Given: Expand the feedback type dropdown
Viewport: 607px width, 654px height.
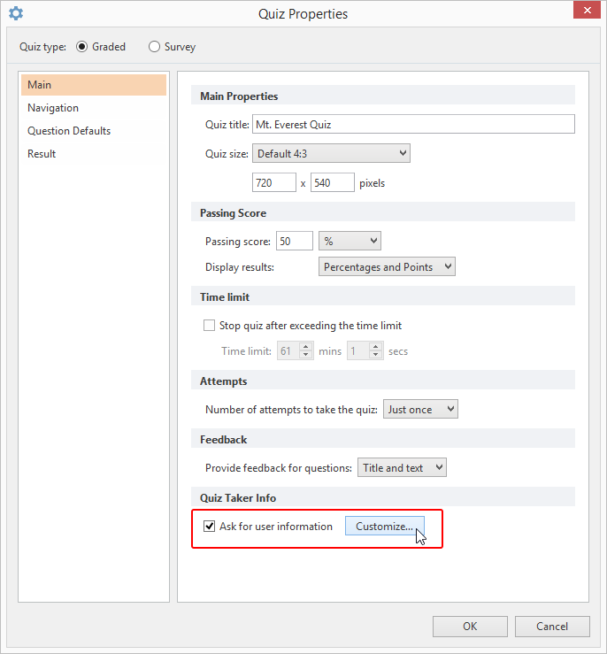Looking at the screenshot, I should tap(402, 468).
